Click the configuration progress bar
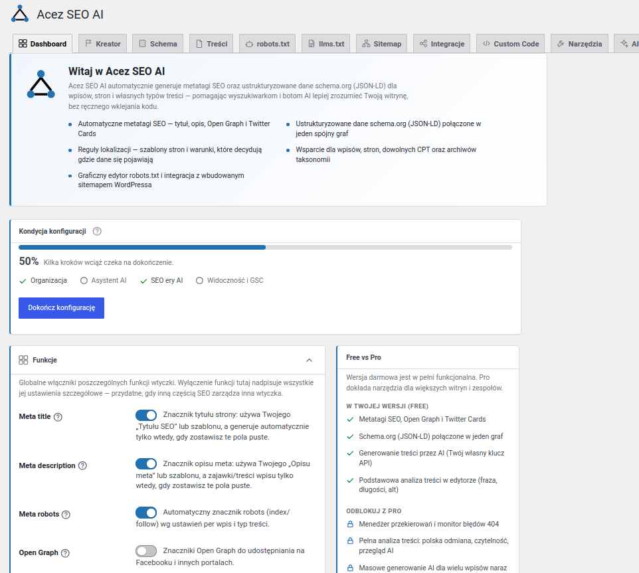Viewport: 639px width, 573px height. click(x=265, y=247)
